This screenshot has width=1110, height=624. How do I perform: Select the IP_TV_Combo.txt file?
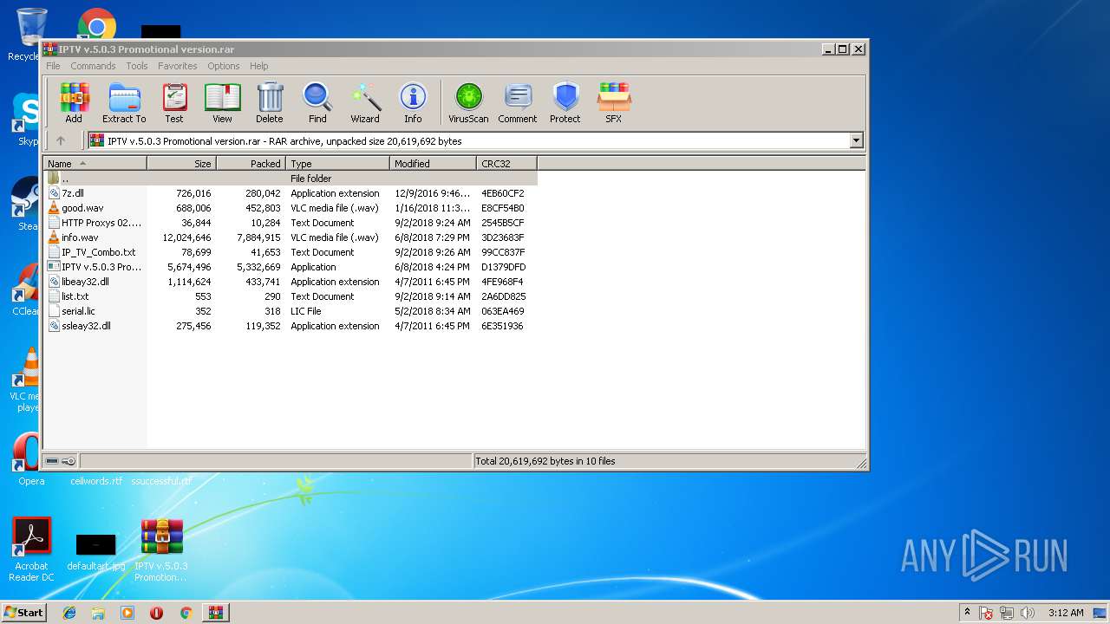[x=291, y=252]
